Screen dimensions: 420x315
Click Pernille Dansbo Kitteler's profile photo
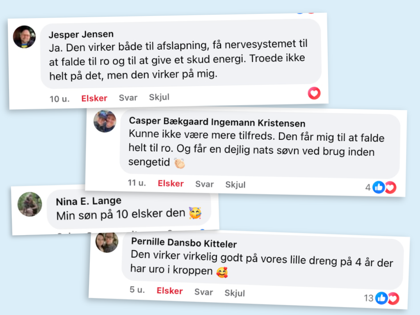point(107,242)
